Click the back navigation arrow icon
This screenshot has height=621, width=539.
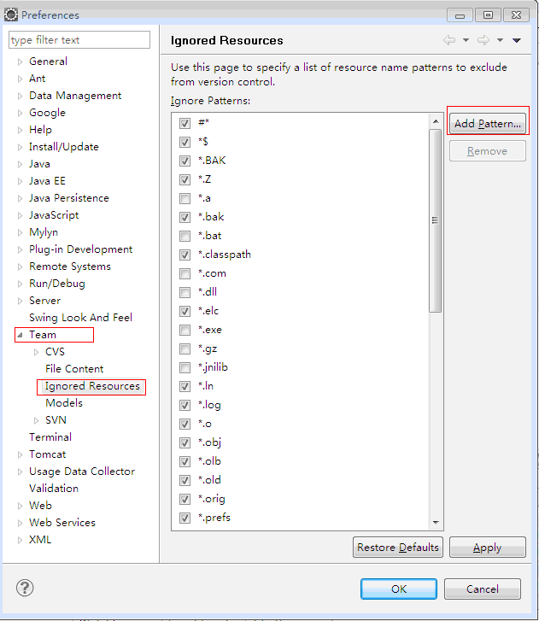(x=449, y=40)
